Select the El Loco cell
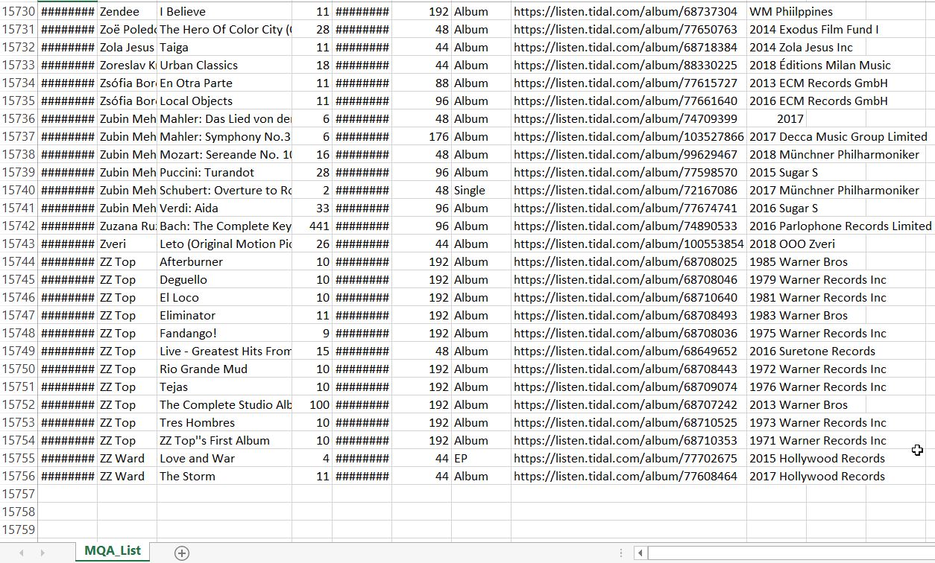 (224, 298)
